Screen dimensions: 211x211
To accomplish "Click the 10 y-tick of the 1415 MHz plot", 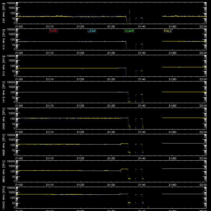I will tap(13, 98).
